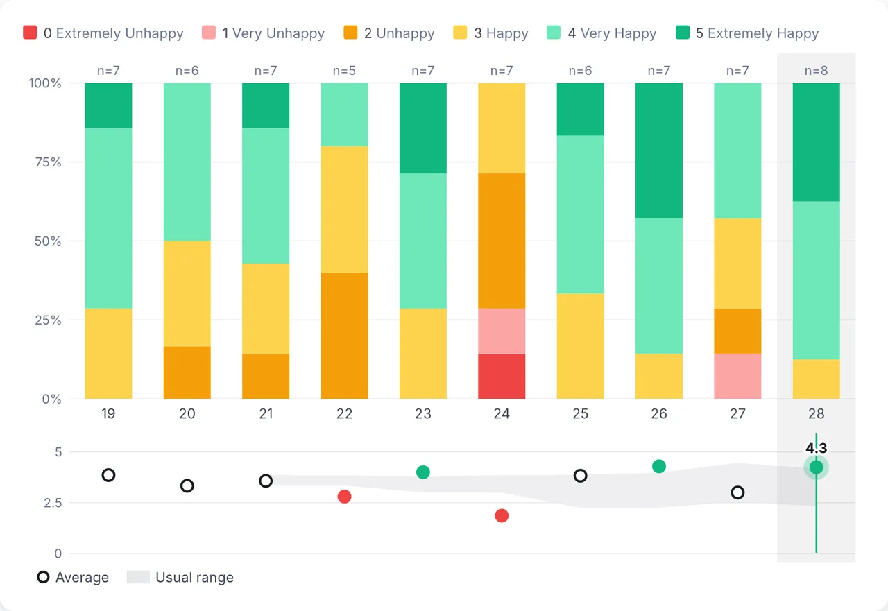Click the yellow segment in bar 25

pyautogui.click(x=580, y=346)
